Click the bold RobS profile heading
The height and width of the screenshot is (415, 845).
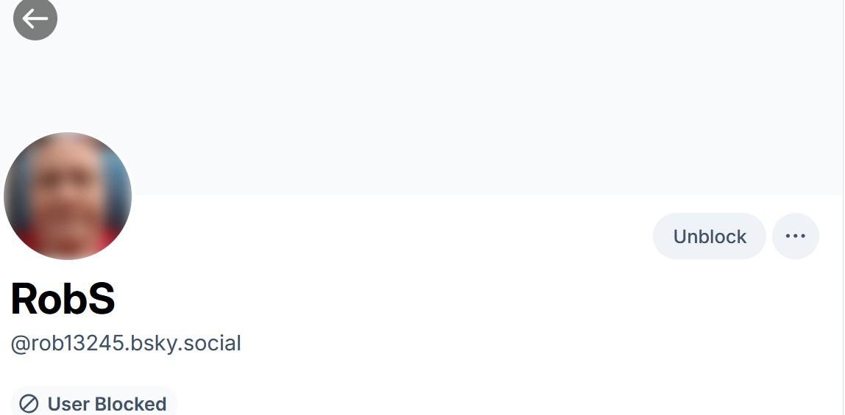[63, 299]
